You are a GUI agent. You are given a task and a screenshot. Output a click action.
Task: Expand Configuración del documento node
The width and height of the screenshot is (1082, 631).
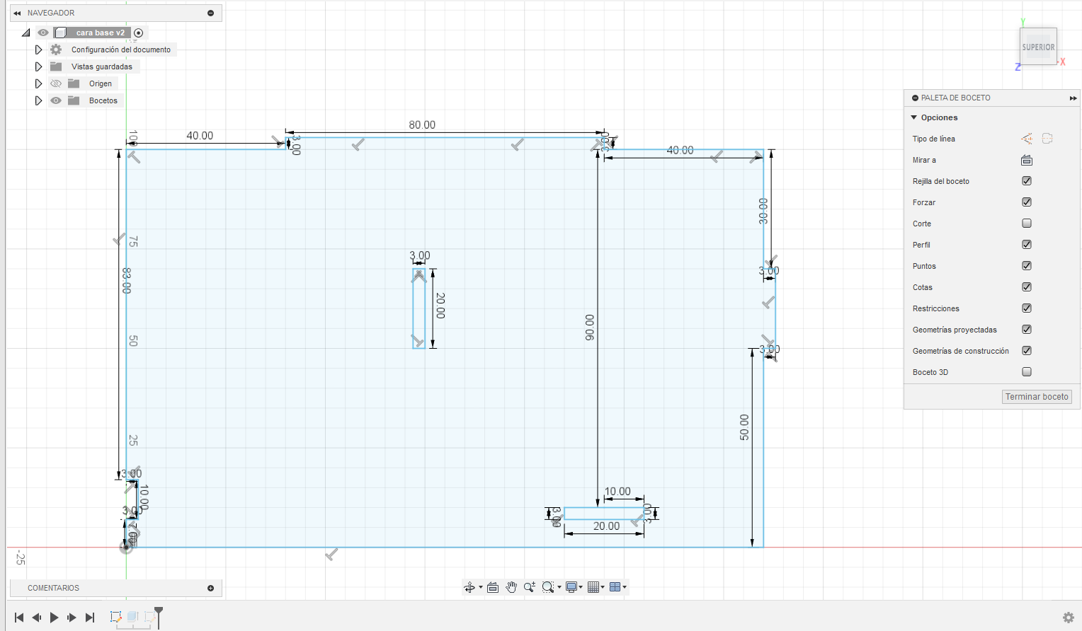39,50
